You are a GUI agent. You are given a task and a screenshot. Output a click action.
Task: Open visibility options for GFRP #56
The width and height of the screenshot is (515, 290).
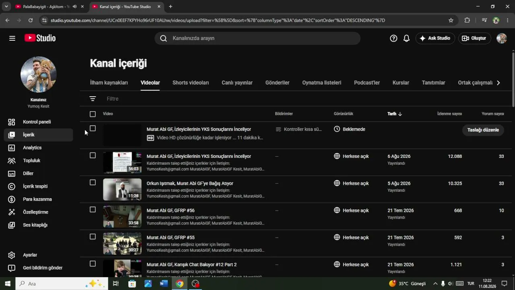click(351, 210)
